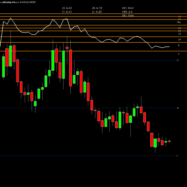Screen dimensions: 187x187
Task: Click the 15 price label on the blue gridline
Action: click(178, 60)
